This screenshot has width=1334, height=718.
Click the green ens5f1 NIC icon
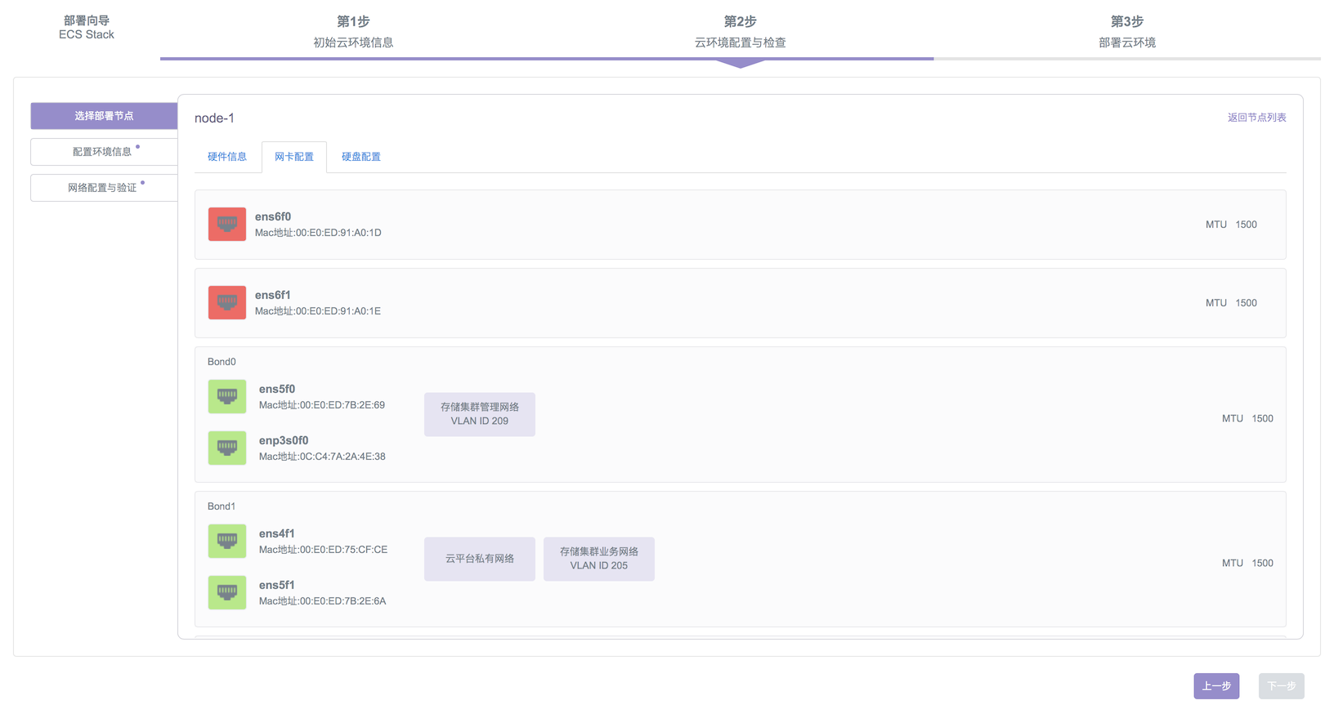click(x=226, y=593)
